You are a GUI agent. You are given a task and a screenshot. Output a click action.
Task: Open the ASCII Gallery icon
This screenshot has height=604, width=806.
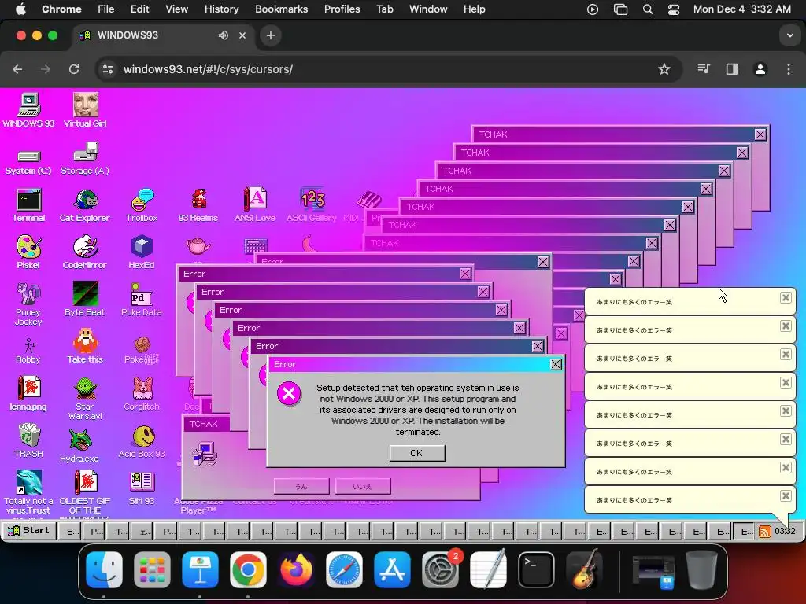[312, 205]
